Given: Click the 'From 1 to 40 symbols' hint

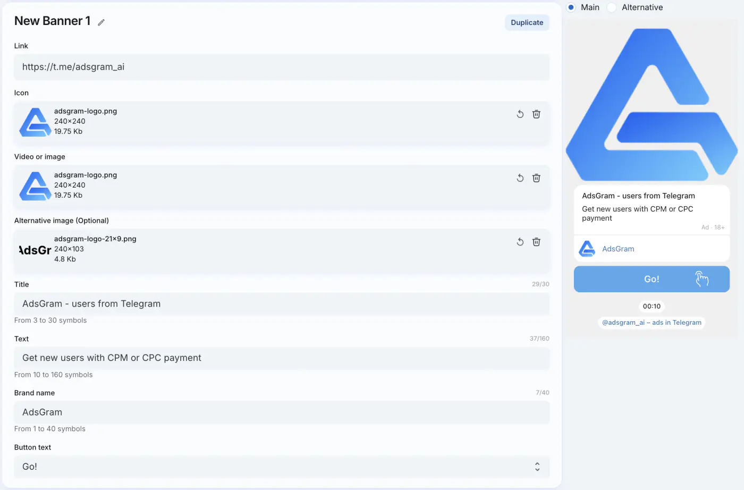Looking at the screenshot, I should 50,429.
